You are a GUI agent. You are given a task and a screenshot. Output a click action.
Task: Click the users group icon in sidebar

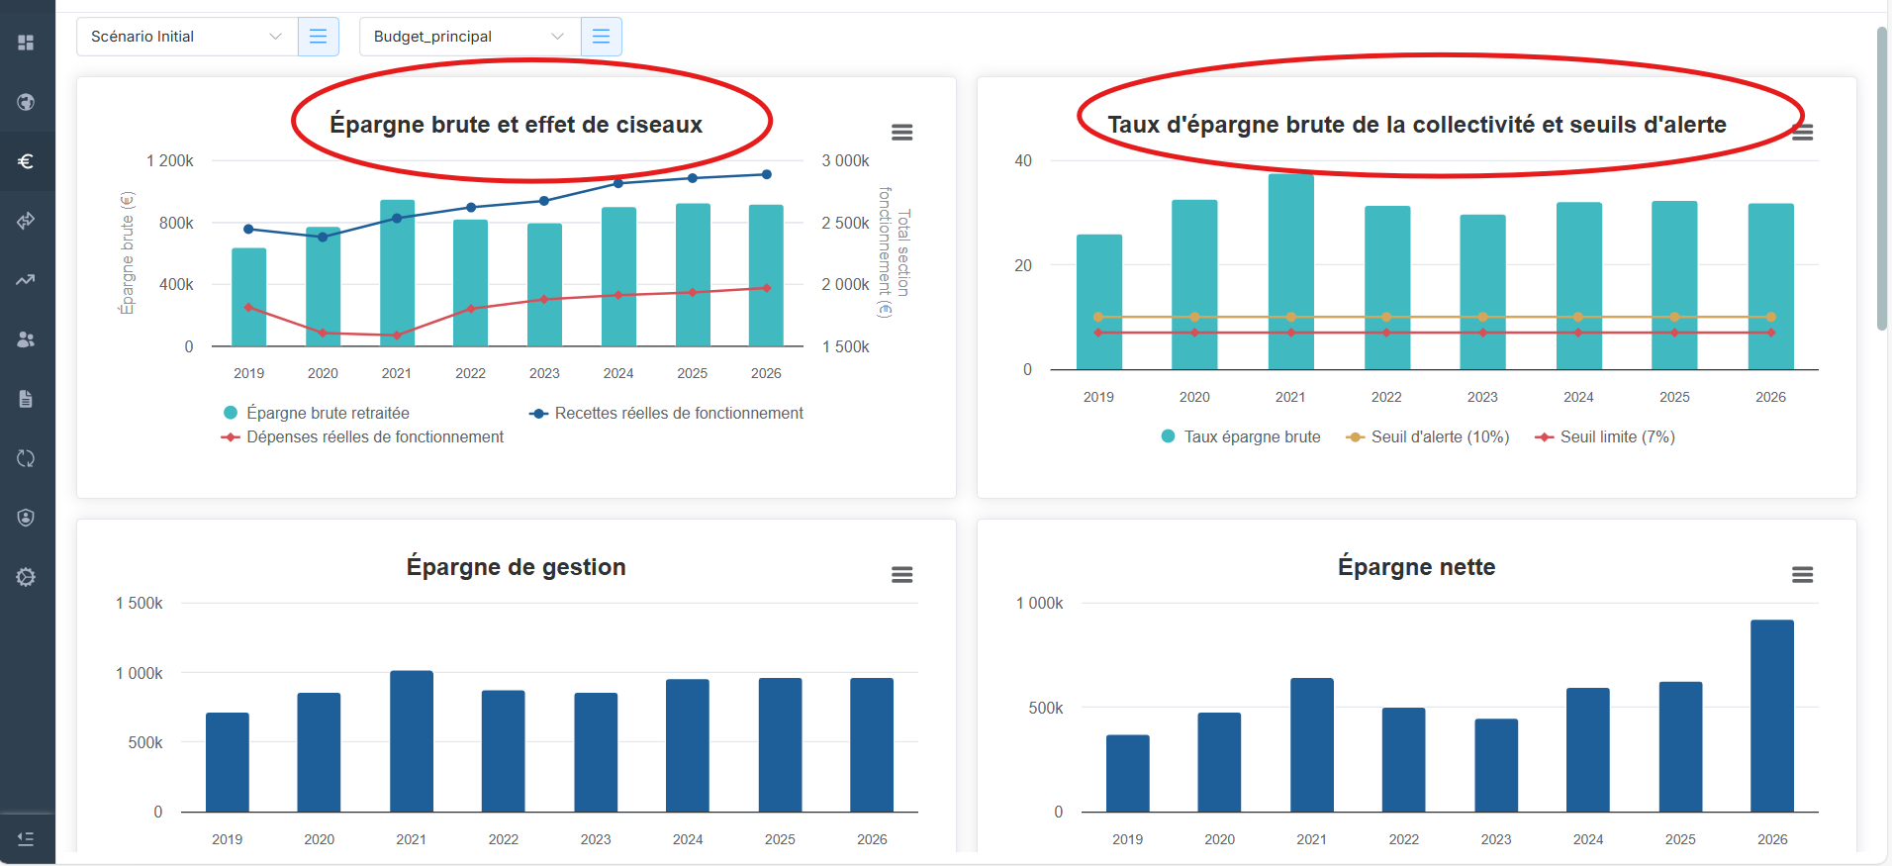26,339
